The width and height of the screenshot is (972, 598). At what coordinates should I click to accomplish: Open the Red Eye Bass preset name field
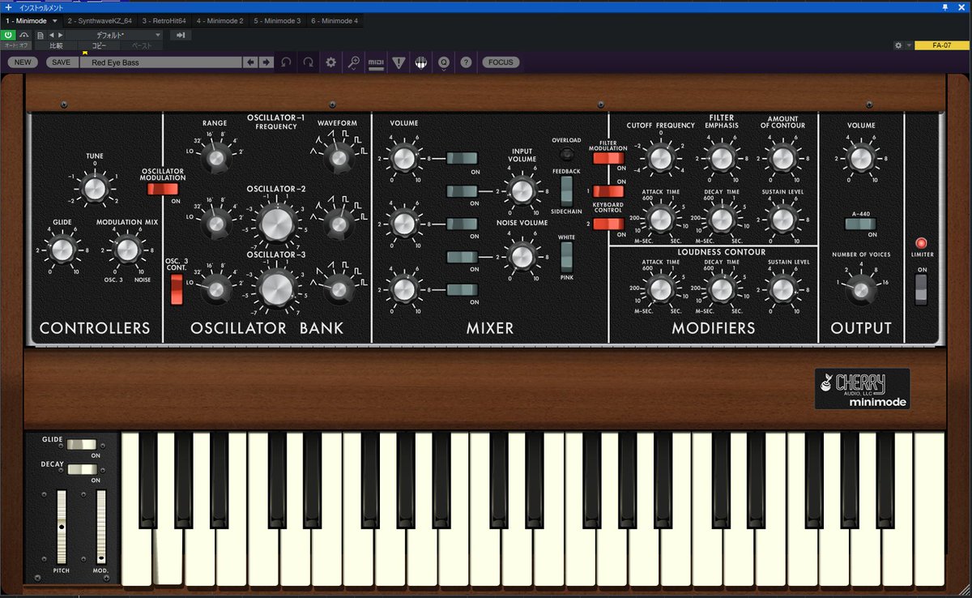[x=160, y=62]
